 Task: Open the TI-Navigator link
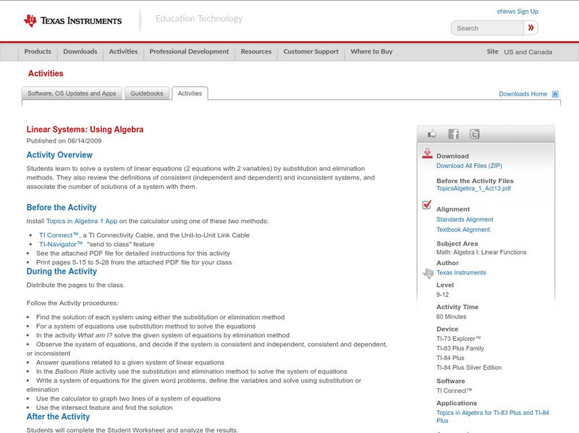pos(61,244)
